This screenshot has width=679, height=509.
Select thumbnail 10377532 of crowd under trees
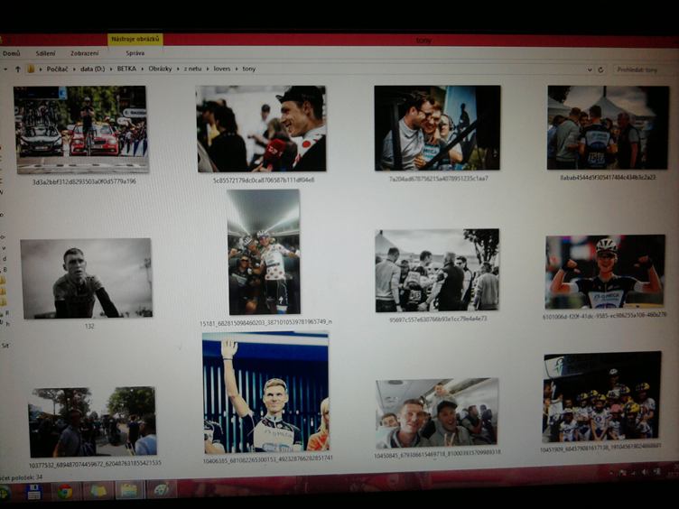[x=92, y=422]
